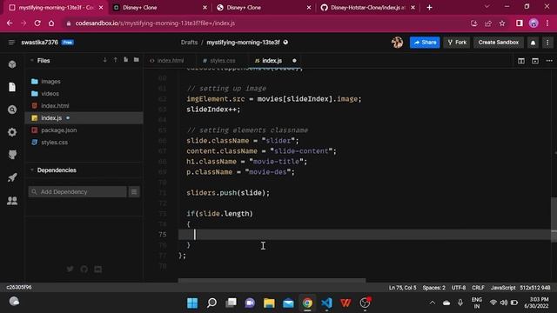Create a new folder in Files
Screen dimensions: 557x313
point(137,60)
